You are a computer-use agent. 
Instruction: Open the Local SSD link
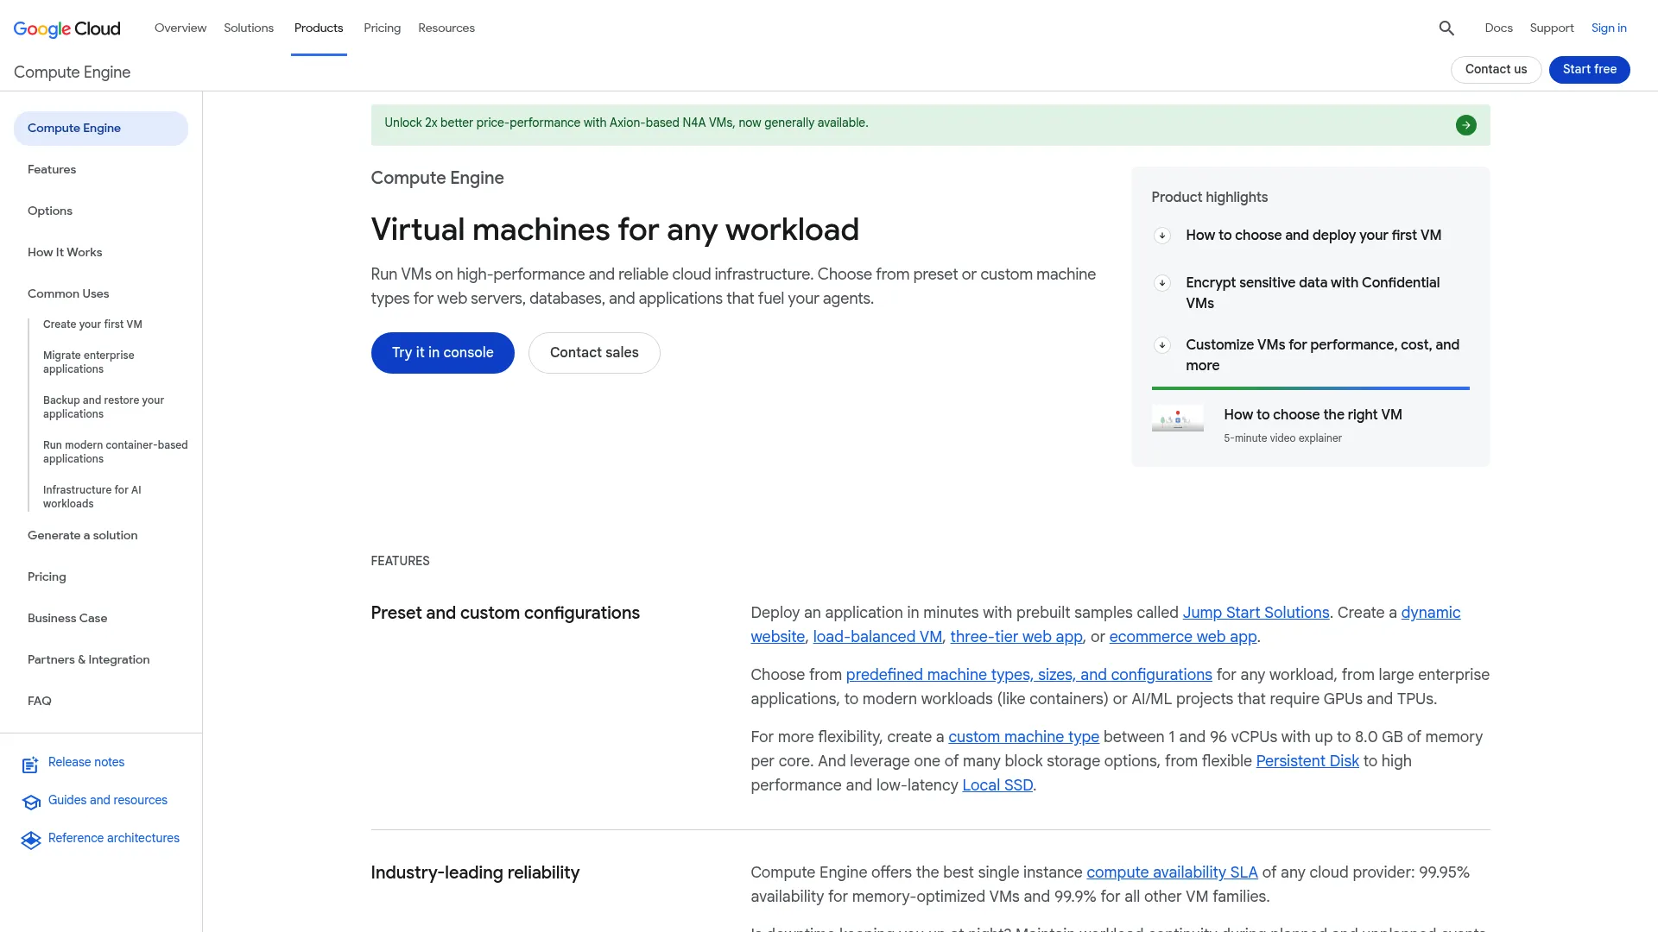click(x=997, y=786)
